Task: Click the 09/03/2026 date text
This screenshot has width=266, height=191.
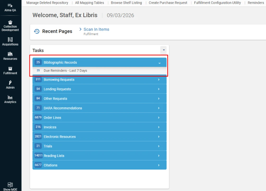Action: coord(120,15)
